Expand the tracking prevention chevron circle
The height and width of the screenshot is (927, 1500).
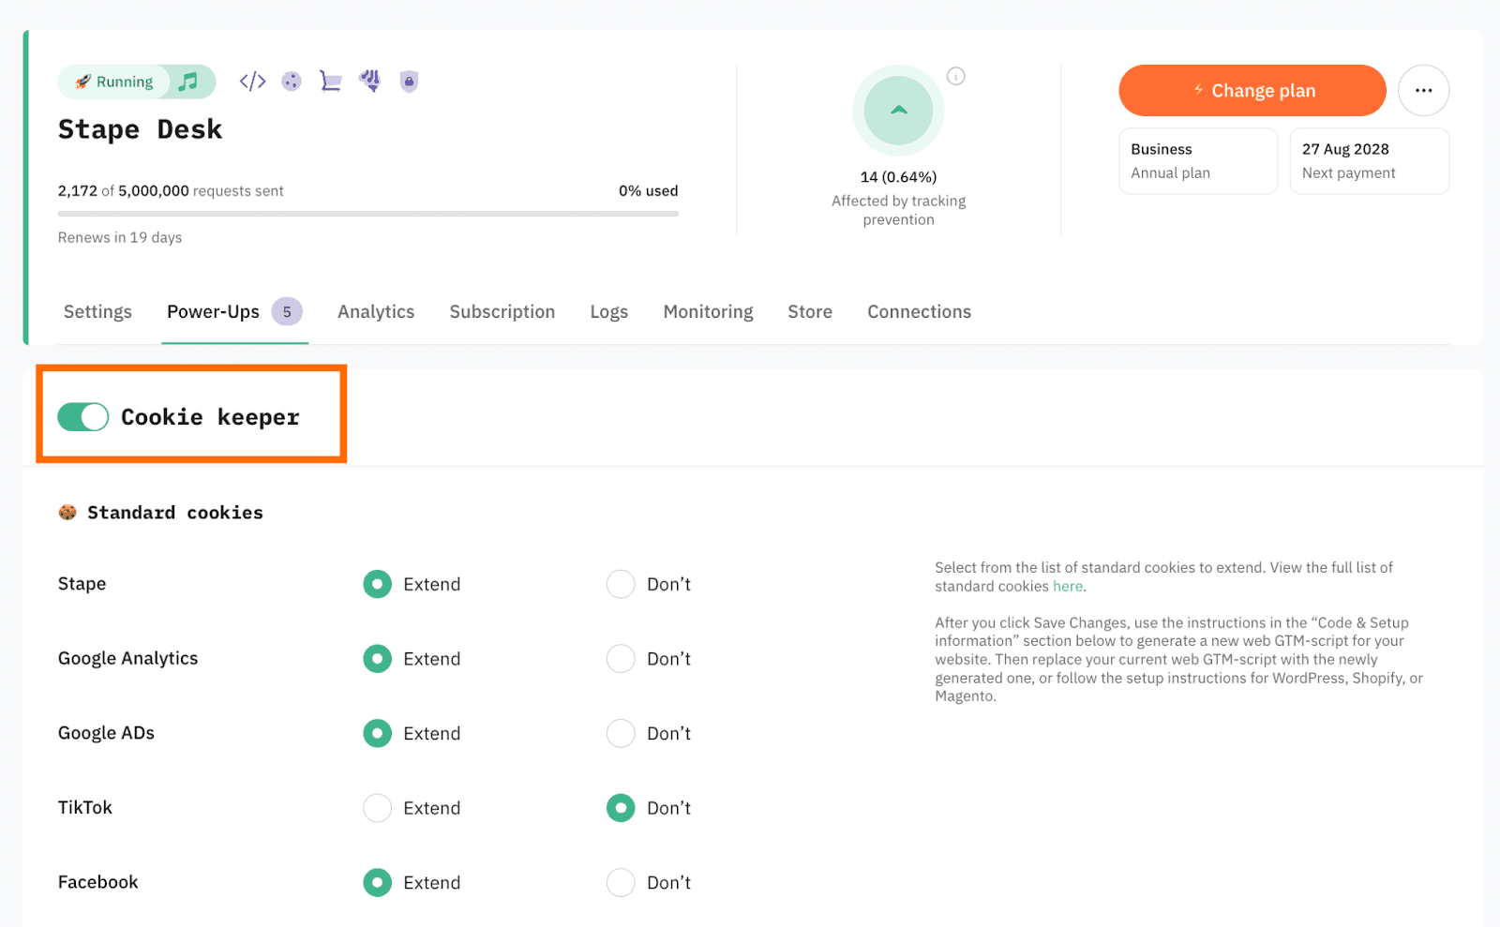pos(898,111)
